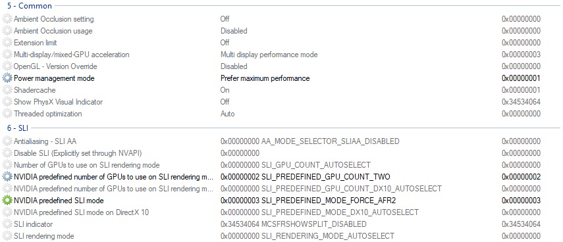Select Ambient Occlusion usage Disabled value
The image size is (563, 242).
pos(234,31)
